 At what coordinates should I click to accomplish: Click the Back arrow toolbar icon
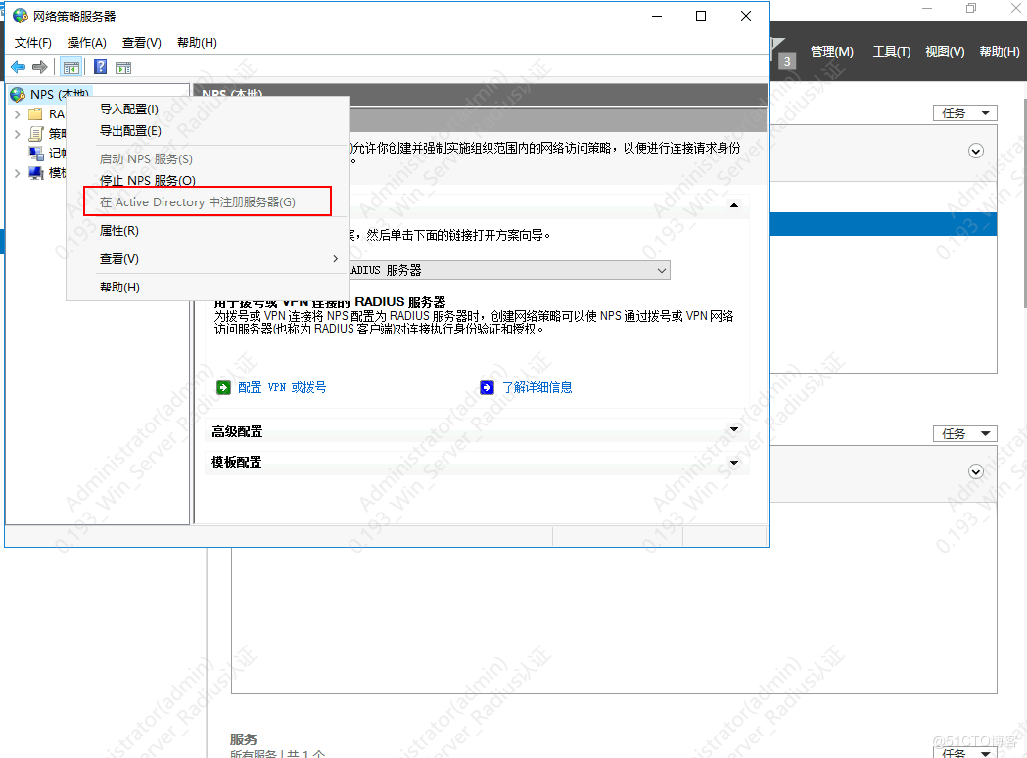pos(18,67)
